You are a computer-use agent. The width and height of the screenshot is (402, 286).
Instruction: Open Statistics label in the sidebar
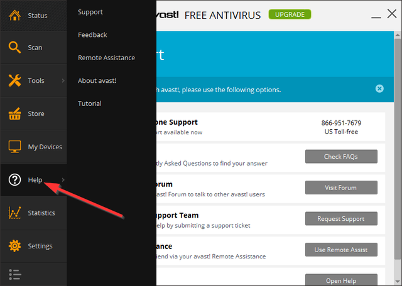pos(41,213)
